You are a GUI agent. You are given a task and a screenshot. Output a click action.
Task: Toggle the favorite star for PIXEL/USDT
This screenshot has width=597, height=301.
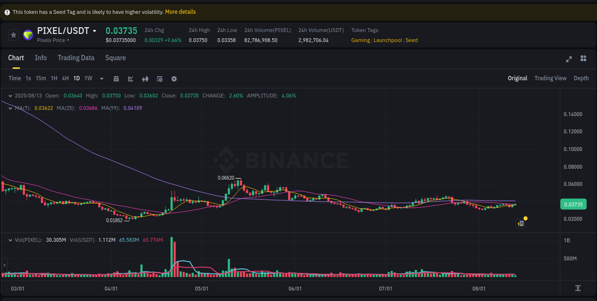[13, 34]
